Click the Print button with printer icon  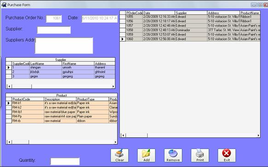(200, 156)
